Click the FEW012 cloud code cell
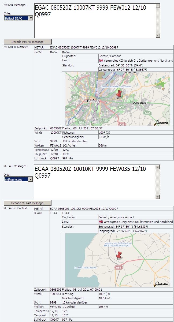 [x=56, y=145]
